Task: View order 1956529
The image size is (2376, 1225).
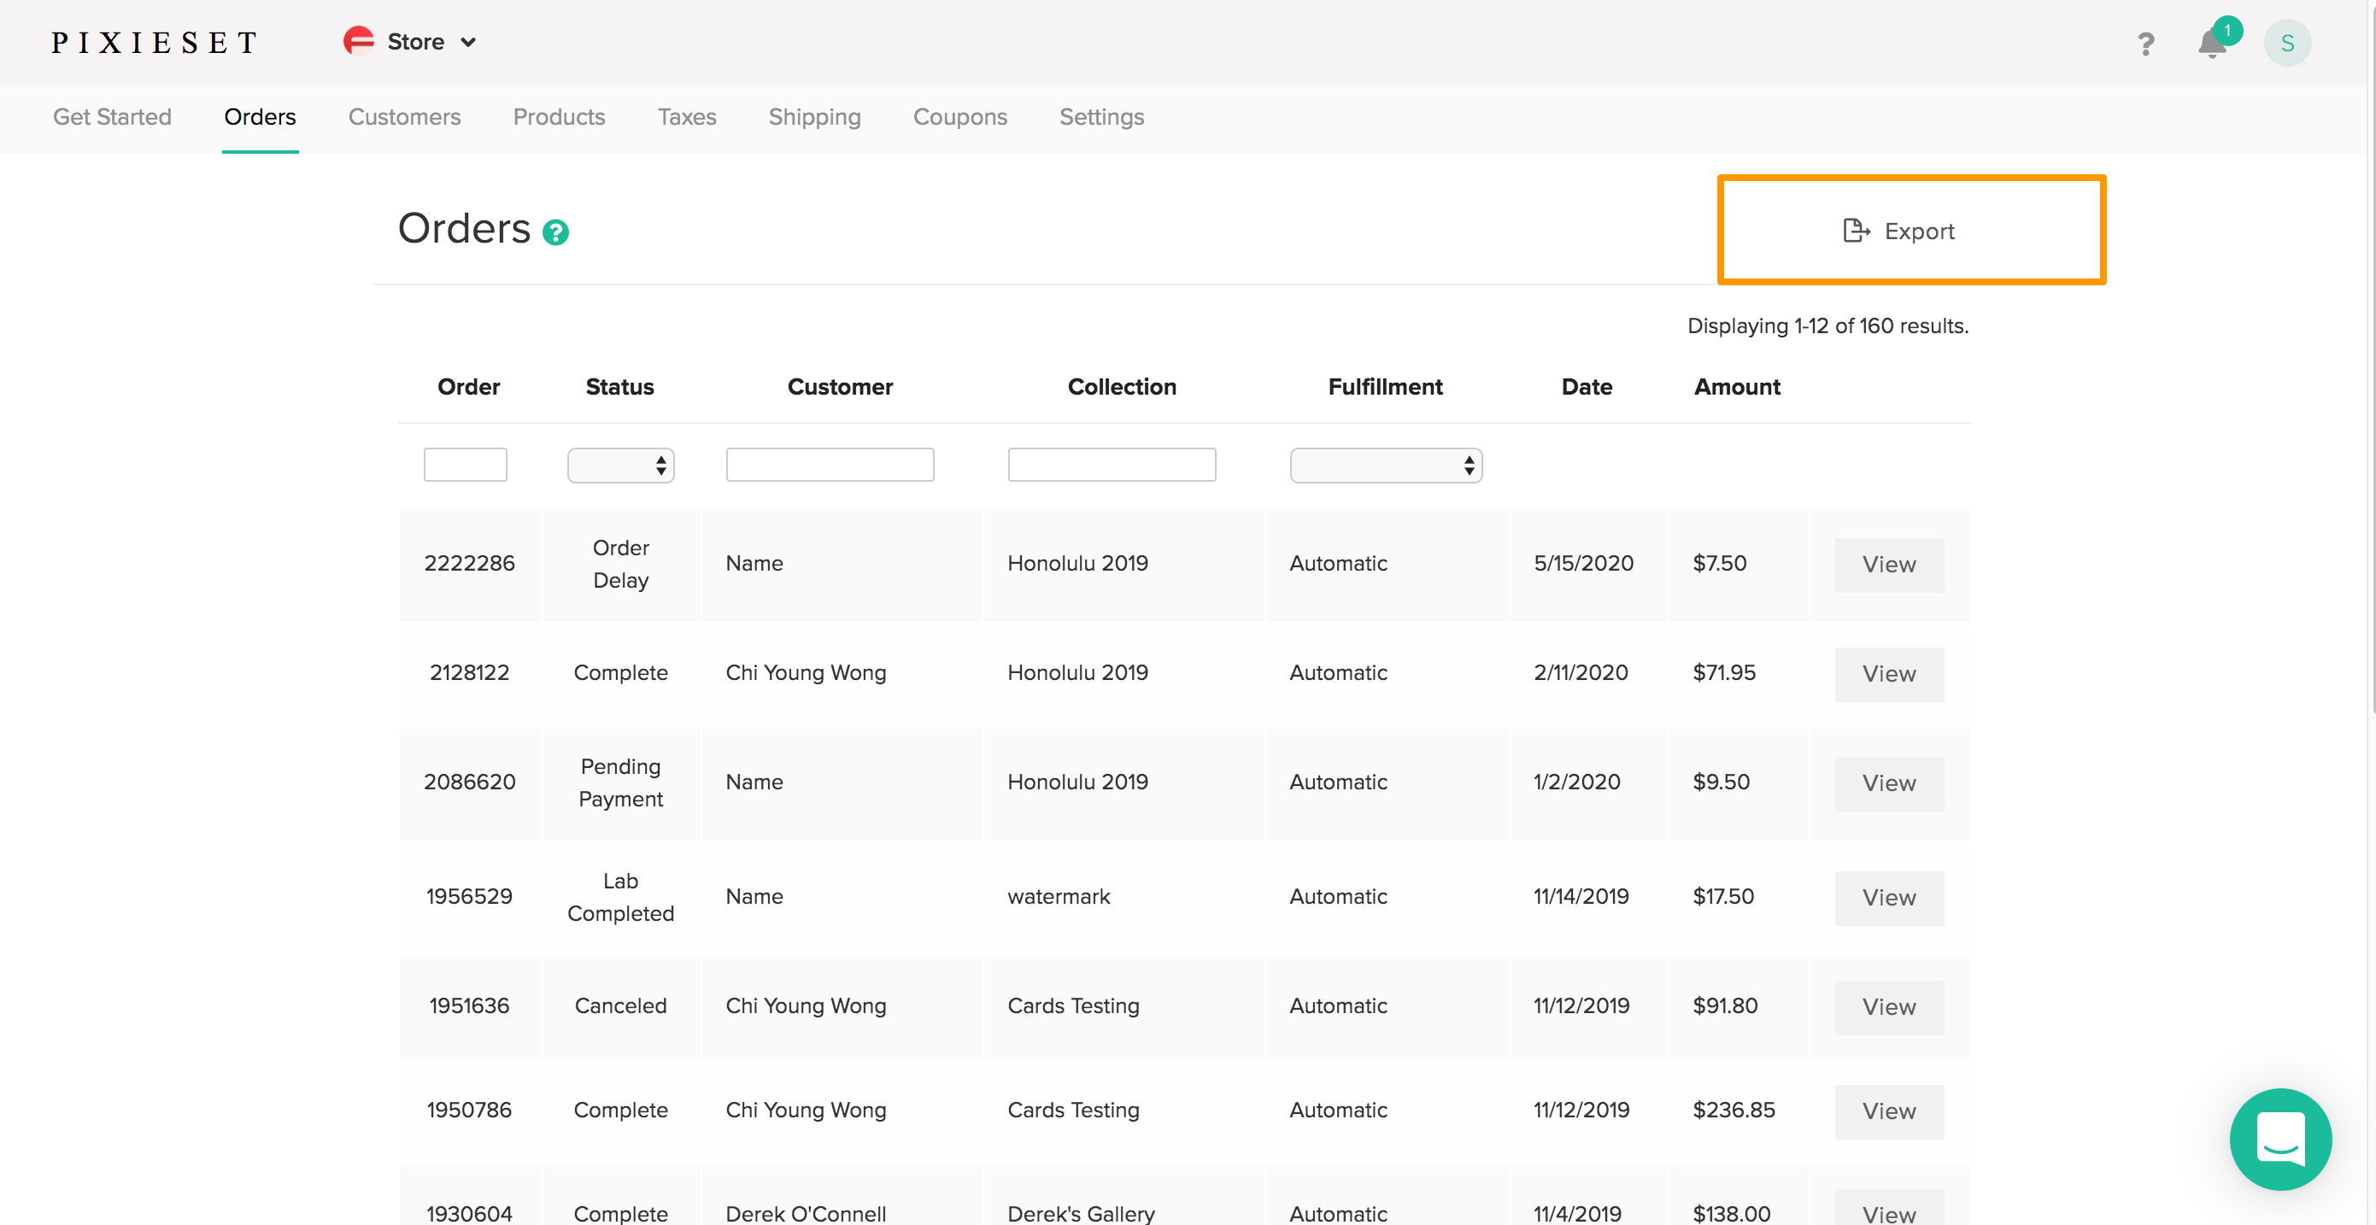Action: coord(1889,898)
